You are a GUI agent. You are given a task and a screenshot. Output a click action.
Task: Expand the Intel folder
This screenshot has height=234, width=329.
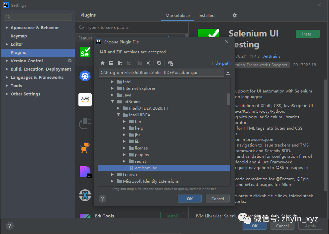pyautogui.click(x=112, y=82)
